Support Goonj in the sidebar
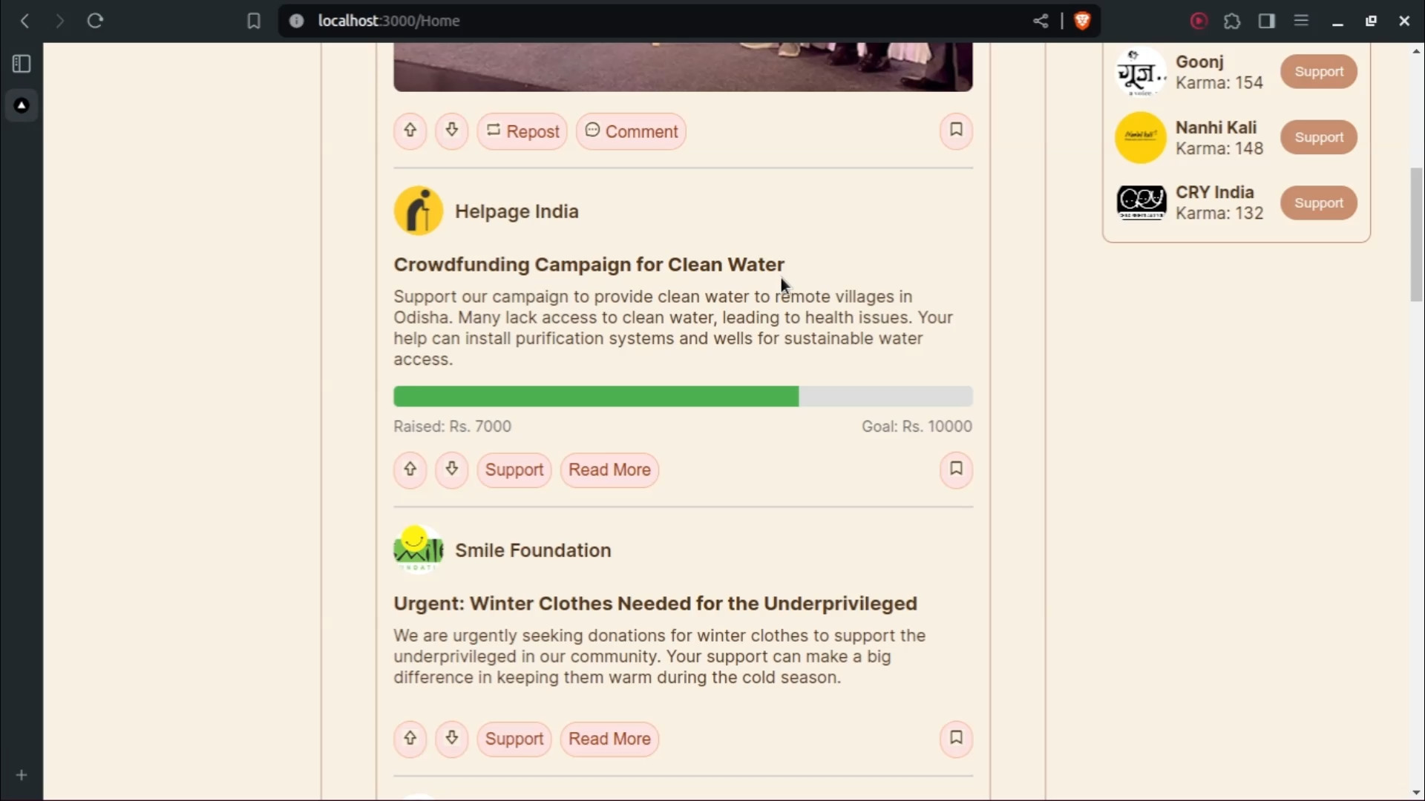The width and height of the screenshot is (1425, 801). tap(1318, 72)
